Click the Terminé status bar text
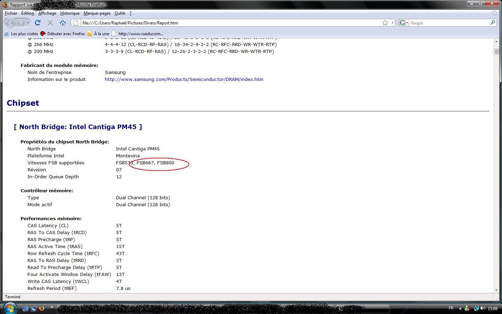The image size is (502, 314). coord(13,297)
